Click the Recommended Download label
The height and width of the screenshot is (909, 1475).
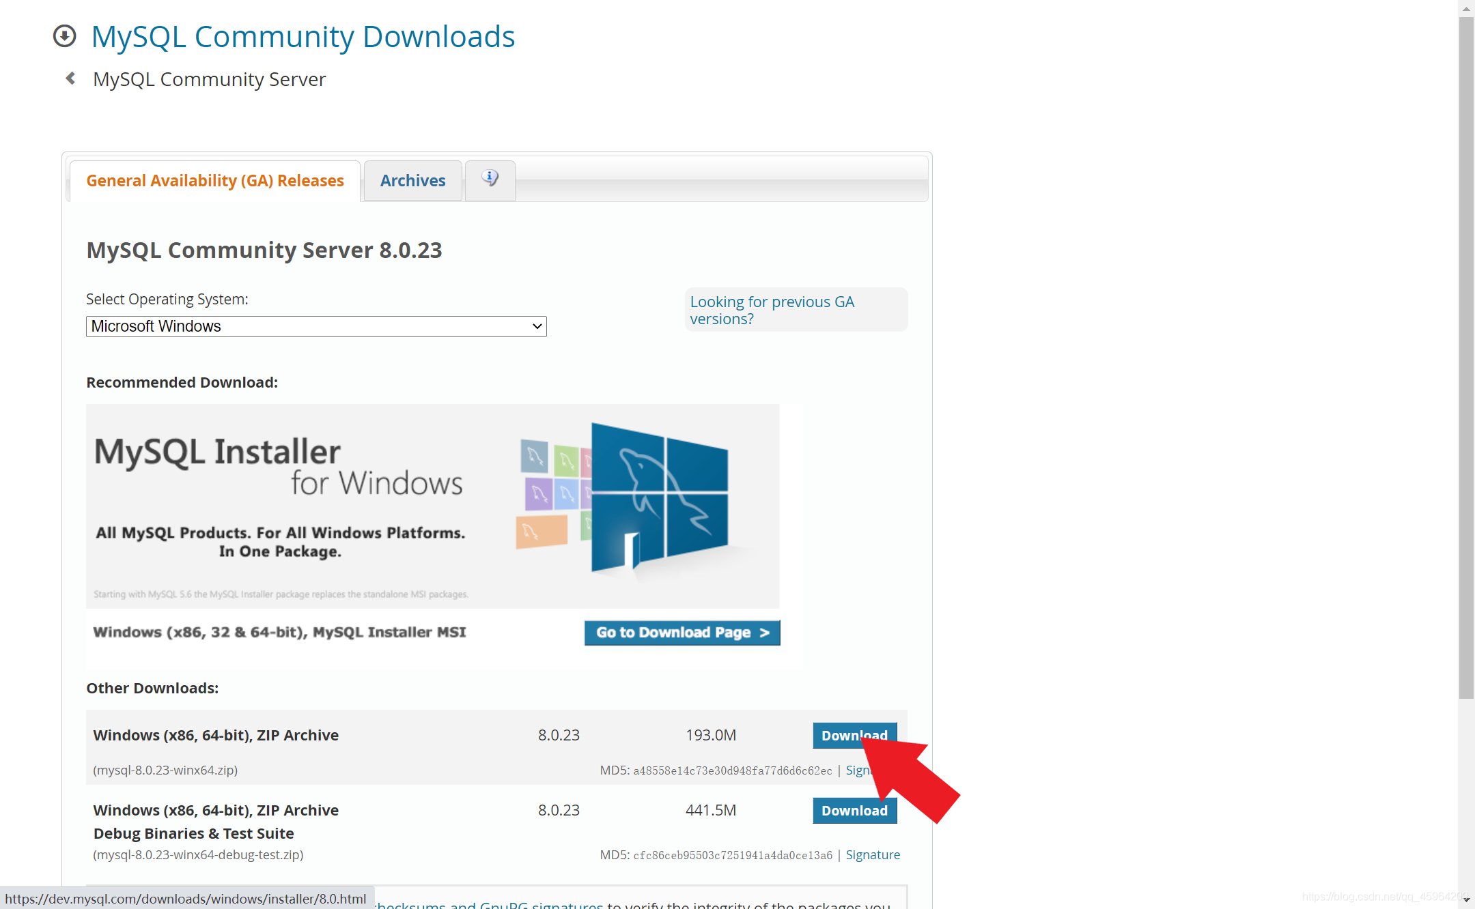(182, 382)
